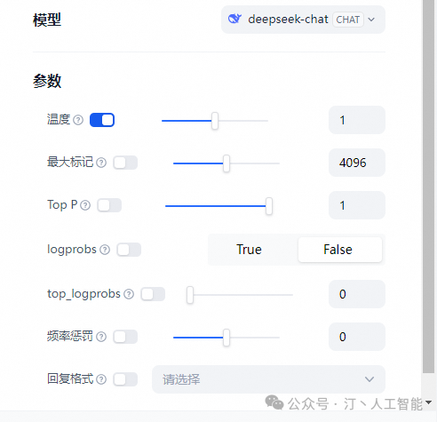Click the Top P help question icon

click(85, 205)
